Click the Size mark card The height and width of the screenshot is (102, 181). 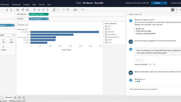tap(4, 41)
